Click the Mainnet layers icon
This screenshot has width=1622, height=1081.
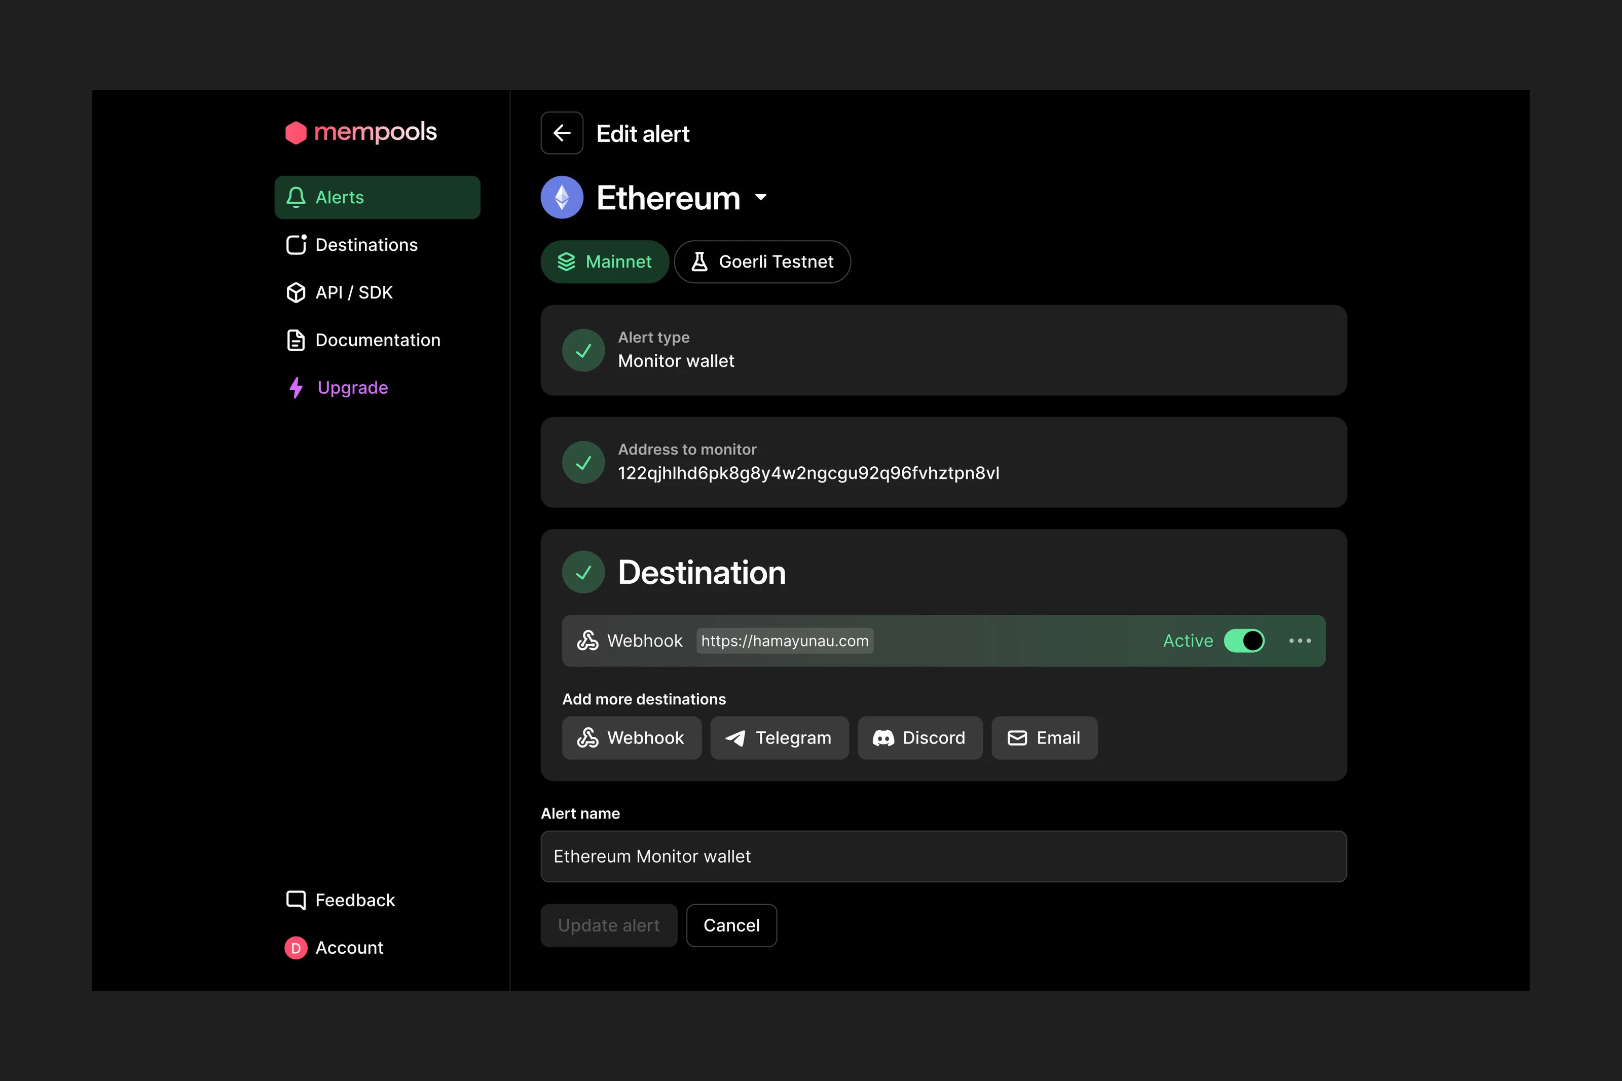(x=566, y=262)
